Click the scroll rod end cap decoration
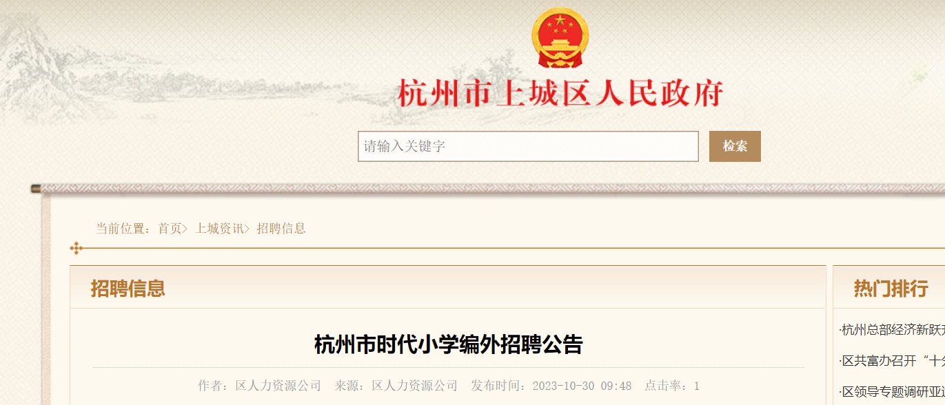 [x=36, y=188]
